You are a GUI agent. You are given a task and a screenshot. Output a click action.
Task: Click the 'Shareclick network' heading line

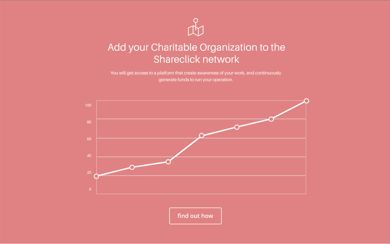coord(196,59)
